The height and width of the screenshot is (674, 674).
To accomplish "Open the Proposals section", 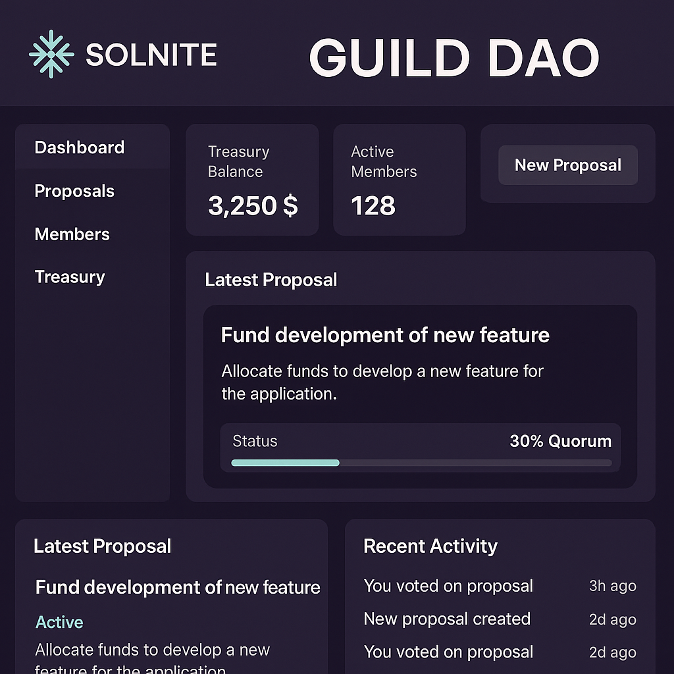I will coord(74,192).
